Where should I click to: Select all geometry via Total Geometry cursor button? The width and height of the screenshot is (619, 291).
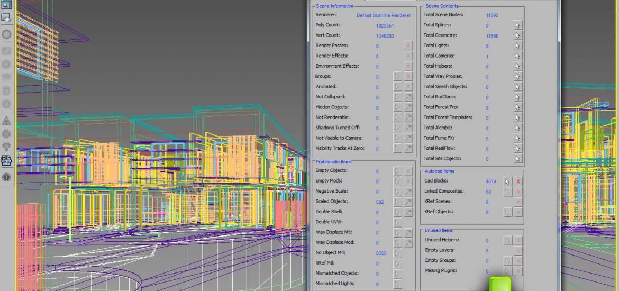pos(517,35)
